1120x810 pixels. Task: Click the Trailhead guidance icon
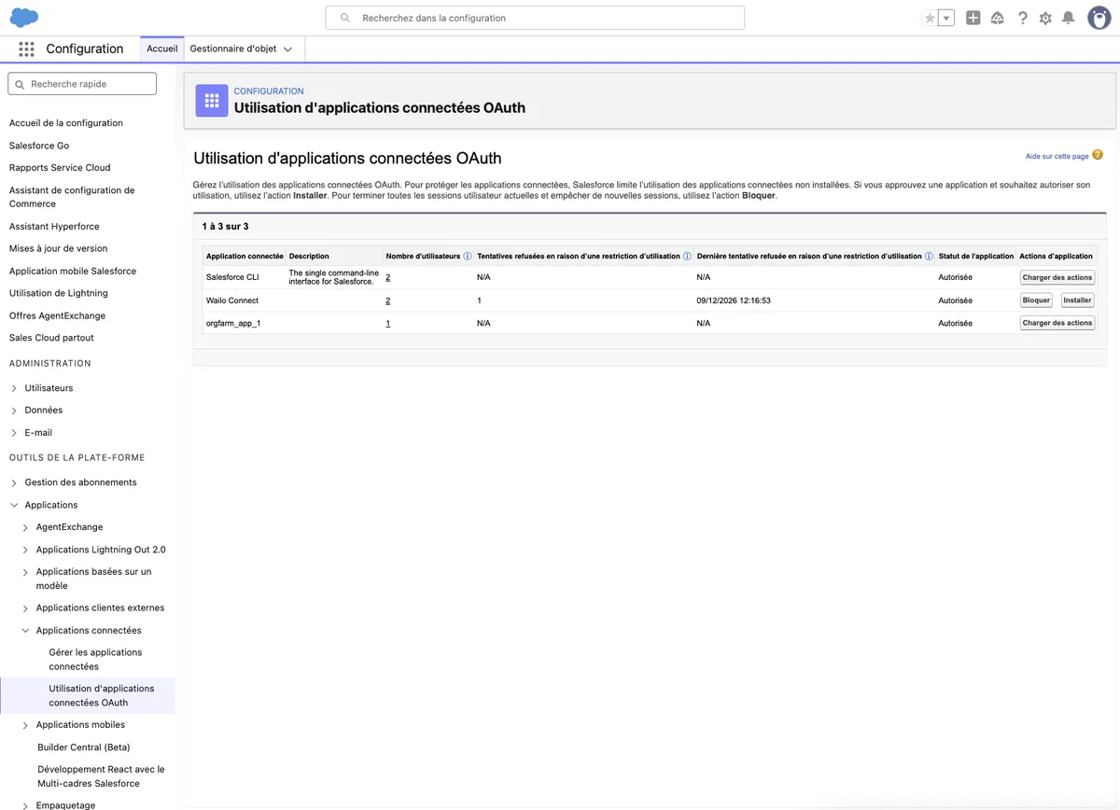(998, 18)
